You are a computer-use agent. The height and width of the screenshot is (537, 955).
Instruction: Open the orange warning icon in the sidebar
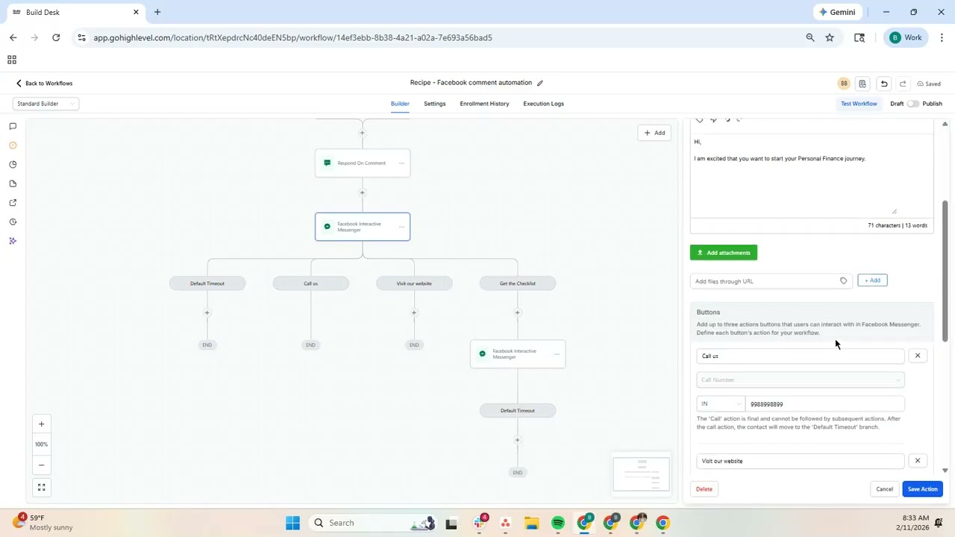[x=13, y=145]
